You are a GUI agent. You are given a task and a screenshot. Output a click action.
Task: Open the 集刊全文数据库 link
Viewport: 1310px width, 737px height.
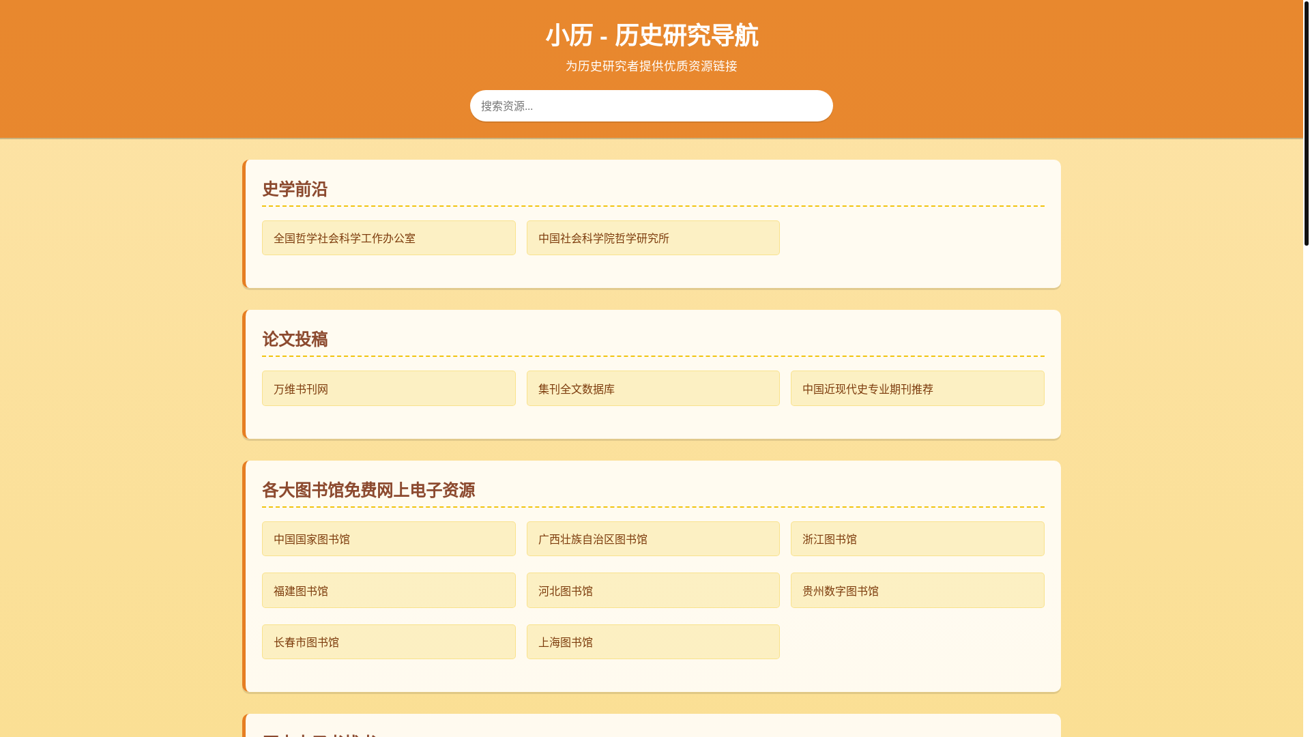pyautogui.click(x=653, y=388)
